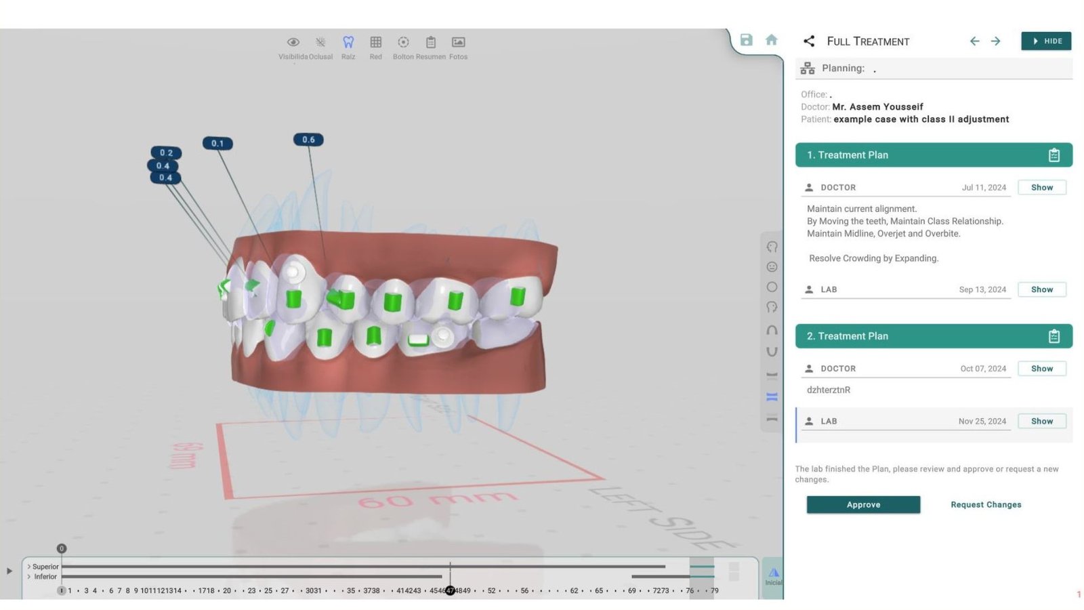Toggle the Visibilidad eye icon
This screenshot has height=610, width=1084.
coord(293,43)
